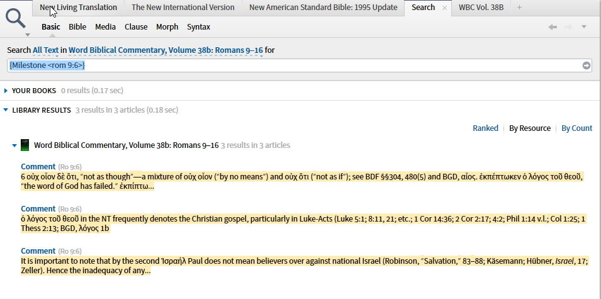Click the green Word Biblical Commentary book icon
The width and height of the screenshot is (601, 299).
point(25,145)
